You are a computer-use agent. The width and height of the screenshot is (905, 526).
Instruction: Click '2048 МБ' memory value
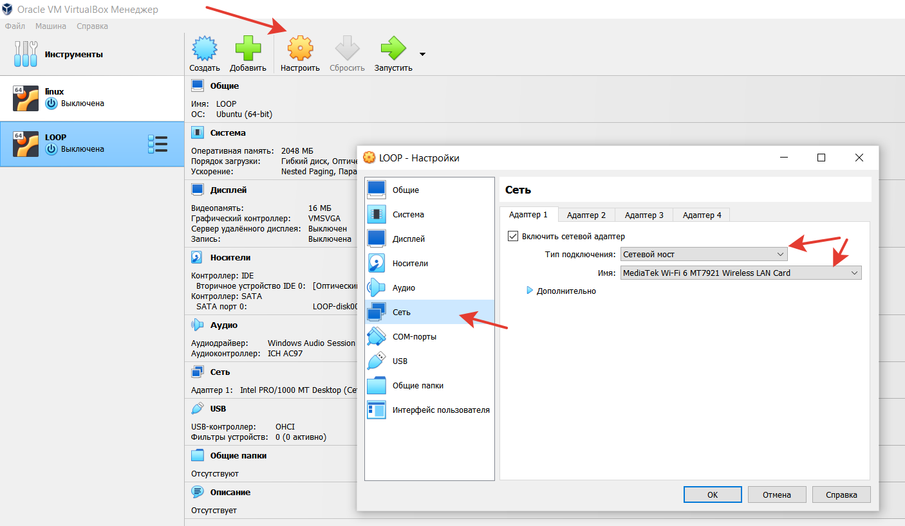point(297,150)
